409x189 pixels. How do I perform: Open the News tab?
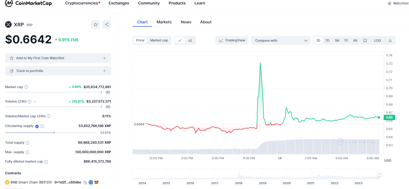coord(186,22)
